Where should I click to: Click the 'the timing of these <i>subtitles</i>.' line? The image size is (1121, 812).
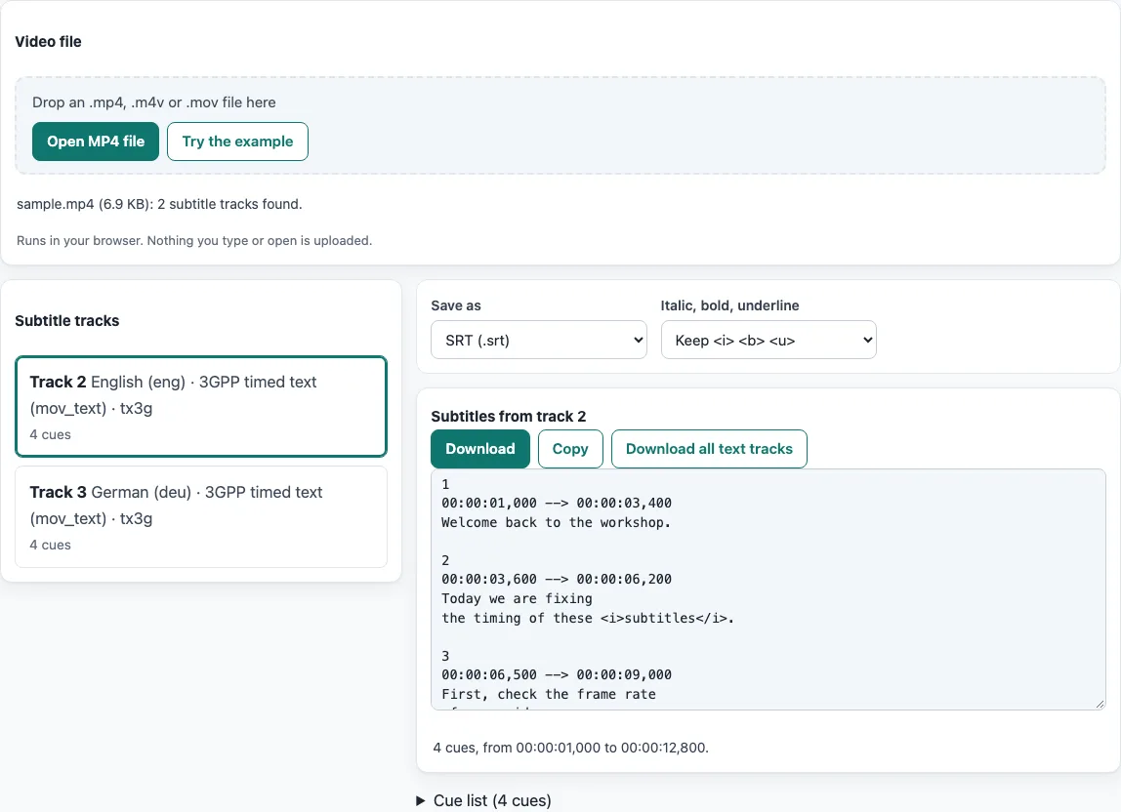[x=588, y=619]
